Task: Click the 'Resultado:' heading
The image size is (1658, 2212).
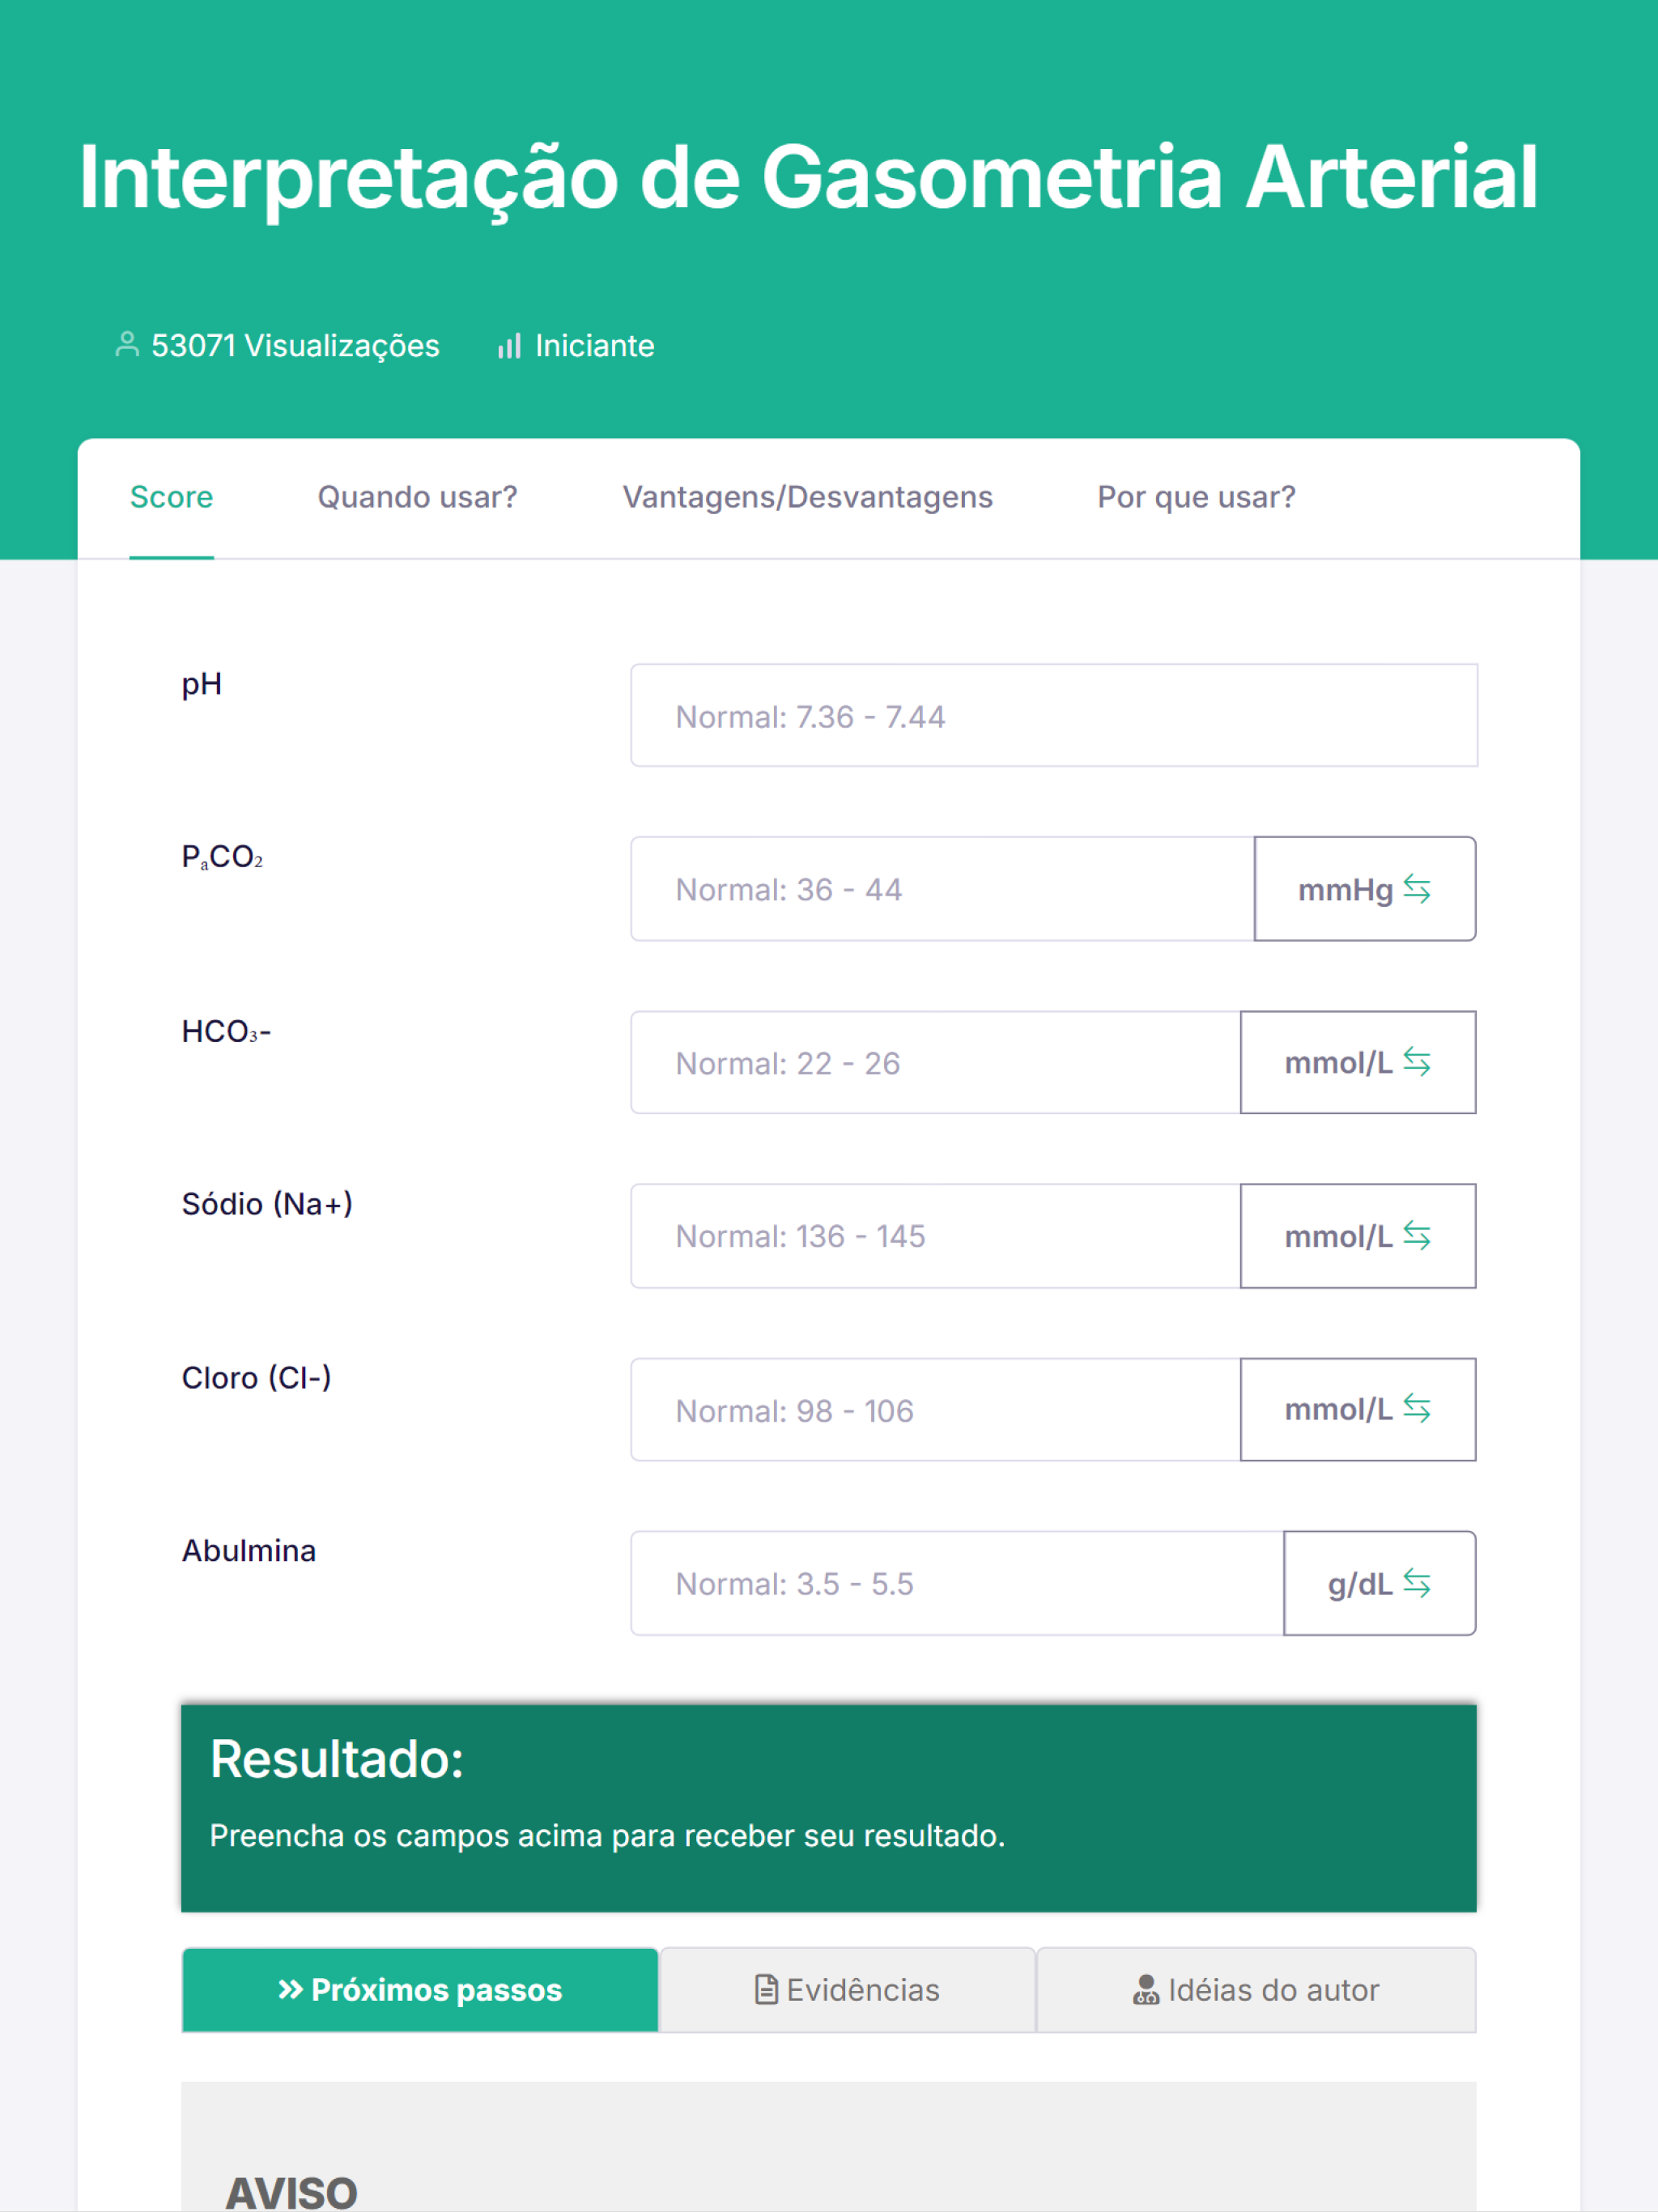Action: [337, 1759]
